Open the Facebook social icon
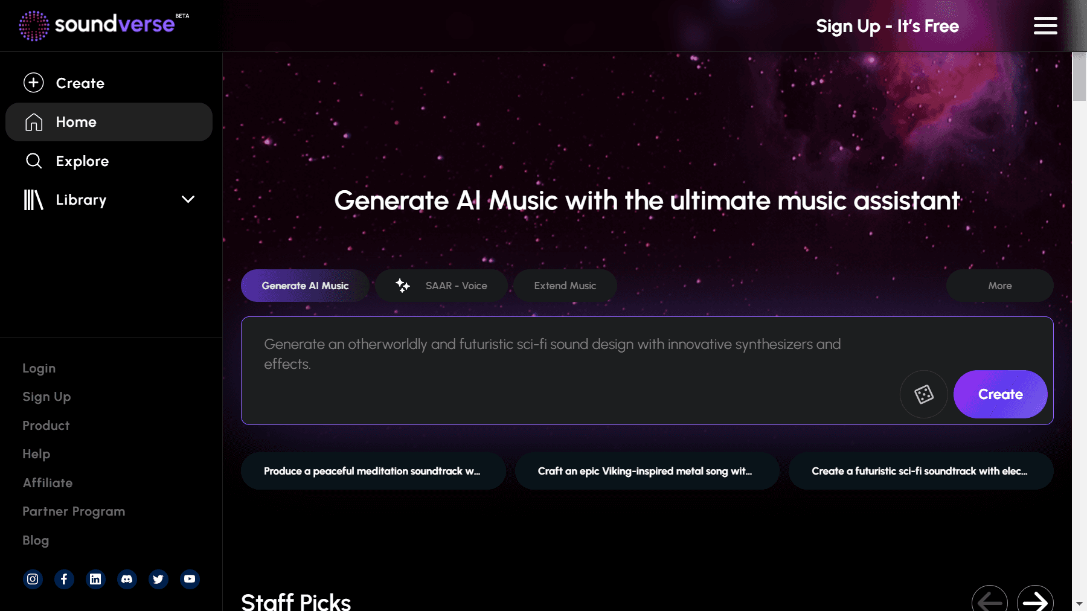 click(64, 579)
